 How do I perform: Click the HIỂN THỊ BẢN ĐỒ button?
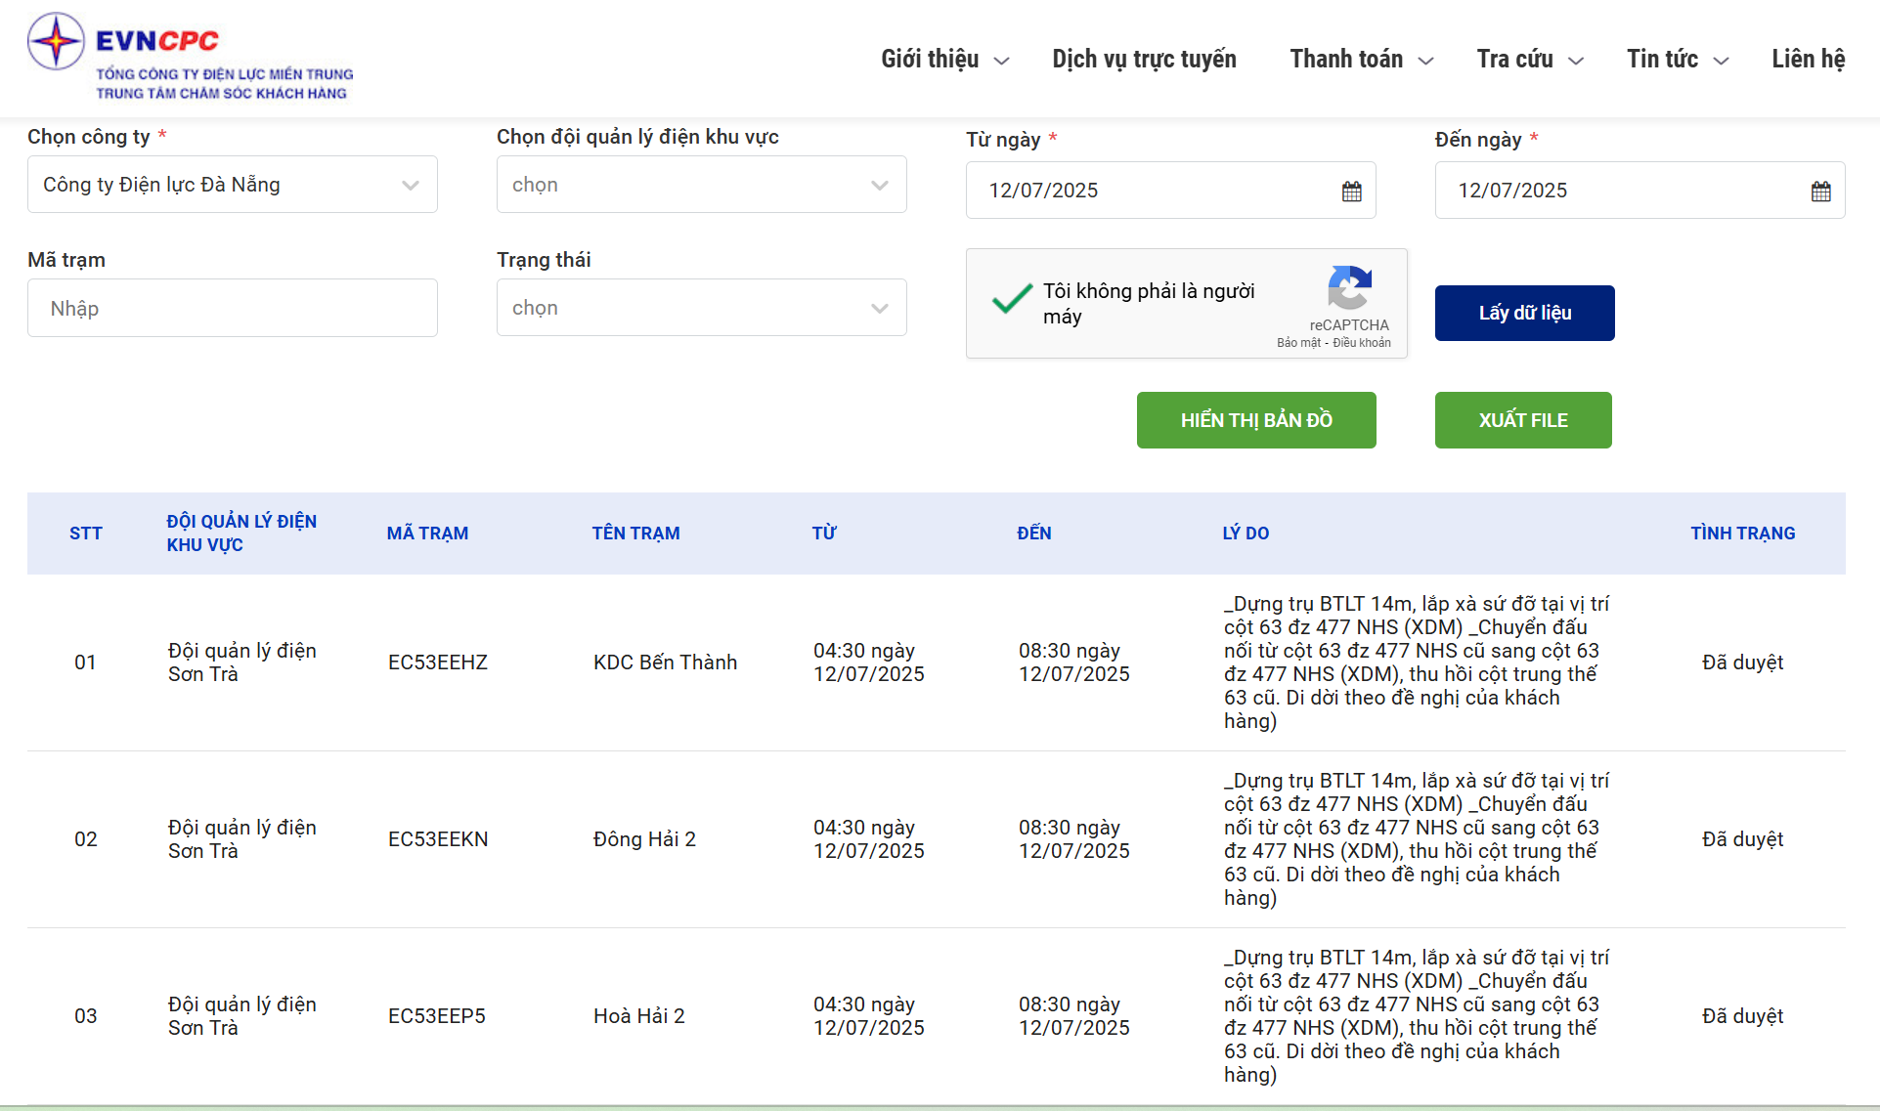tap(1256, 420)
